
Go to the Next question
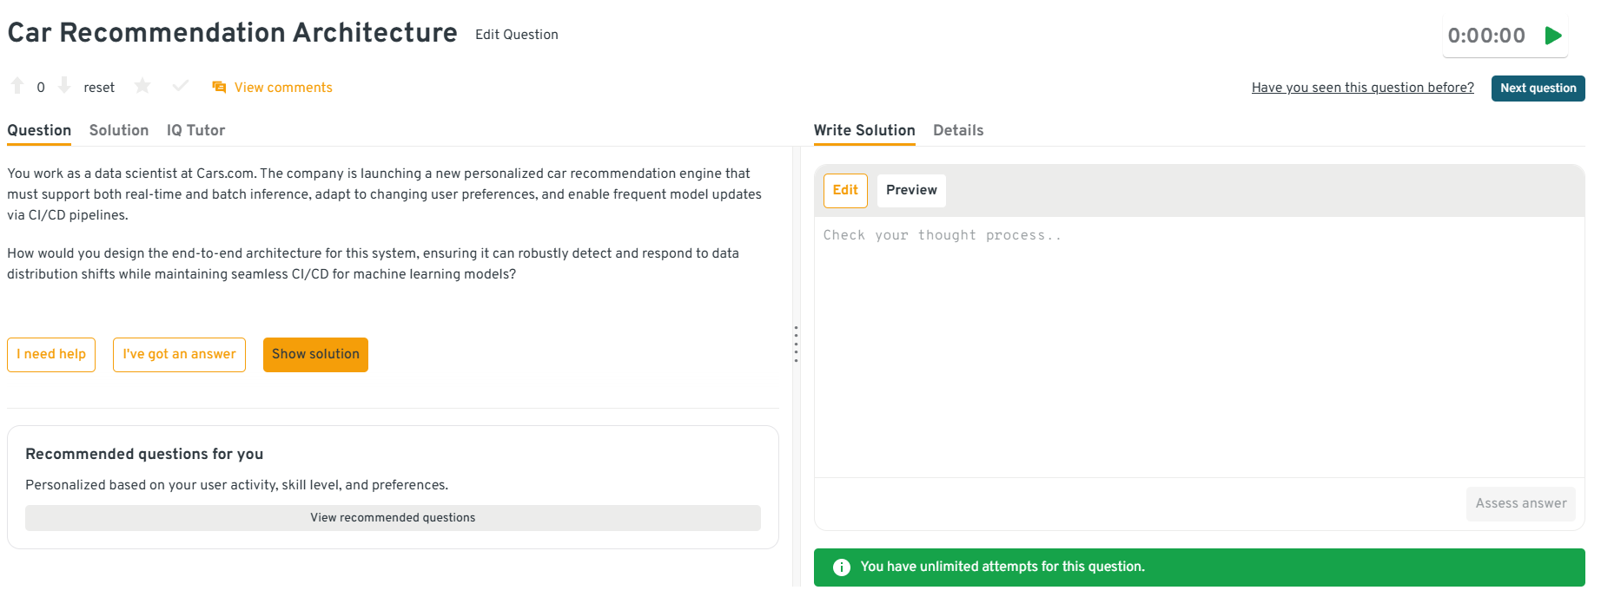click(1538, 88)
